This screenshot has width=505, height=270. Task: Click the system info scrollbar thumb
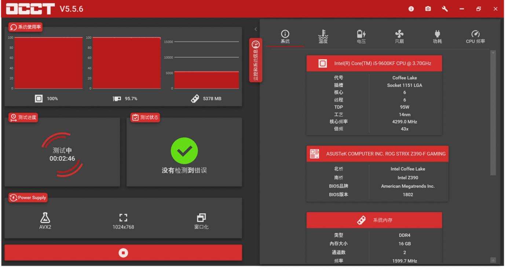pyautogui.click(x=493, y=116)
